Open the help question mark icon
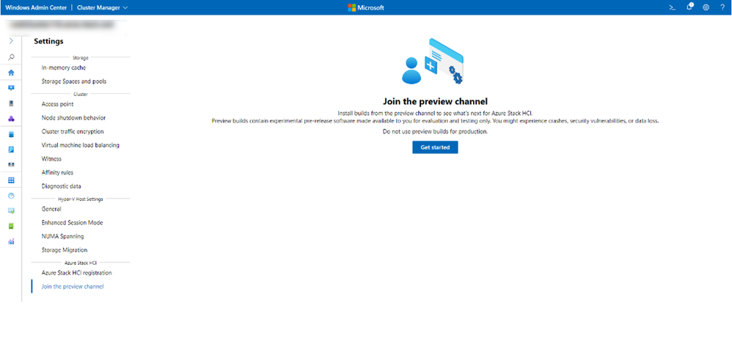 [x=722, y=7]
